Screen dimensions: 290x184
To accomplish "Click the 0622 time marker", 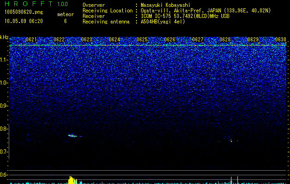I will point(59,40).
